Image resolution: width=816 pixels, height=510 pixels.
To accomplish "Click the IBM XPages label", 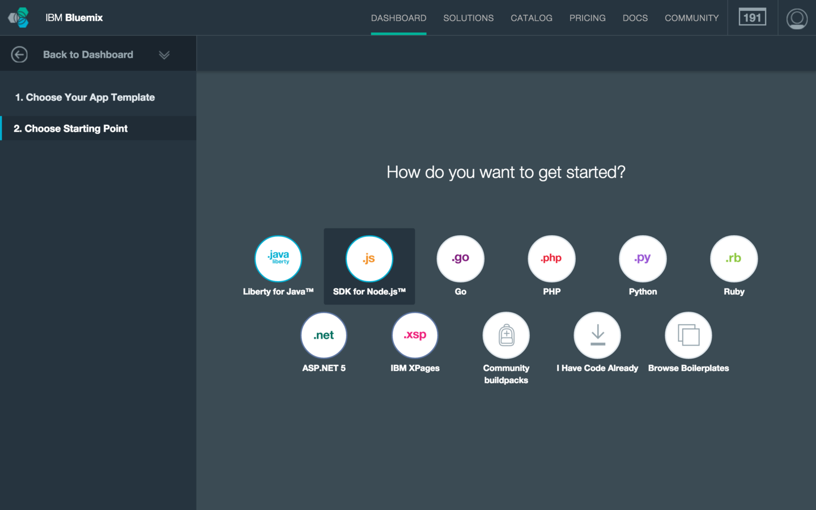I will click(x=415, y=368).
